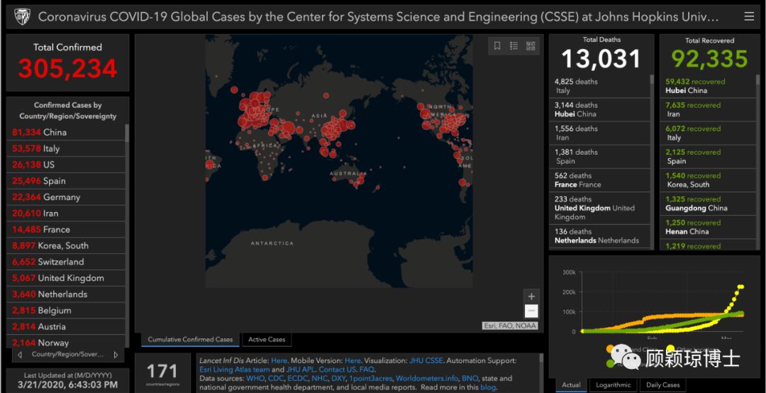Click the large outbreak circle over Australia

pyautogui.click(x=360, y=180)
